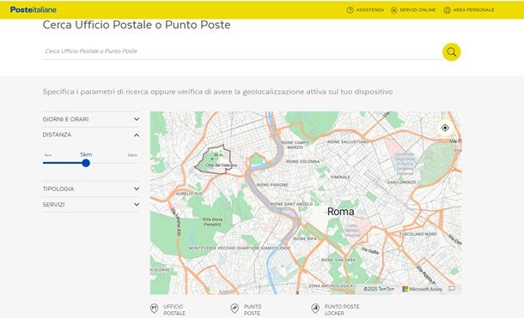Click the Area Personale user icon
This screenshot has height=318, width=524.
[x=448, y=10]
